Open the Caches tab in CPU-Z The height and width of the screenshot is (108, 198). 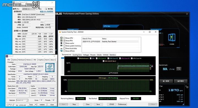click(15, 60)
